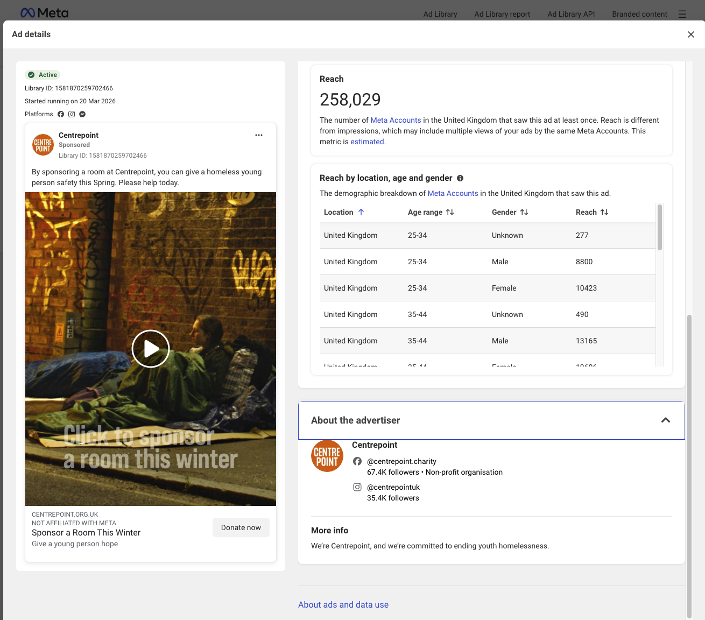The height and width of the screenshot is (620, 705).
Task: Click Facebook icon next to @centrepoint.charity
Action: click(x=357, y=461)
